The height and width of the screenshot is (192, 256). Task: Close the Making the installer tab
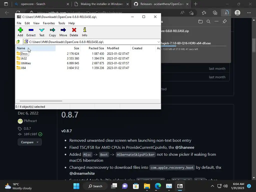pyautogui.click(x=128, y=4)
